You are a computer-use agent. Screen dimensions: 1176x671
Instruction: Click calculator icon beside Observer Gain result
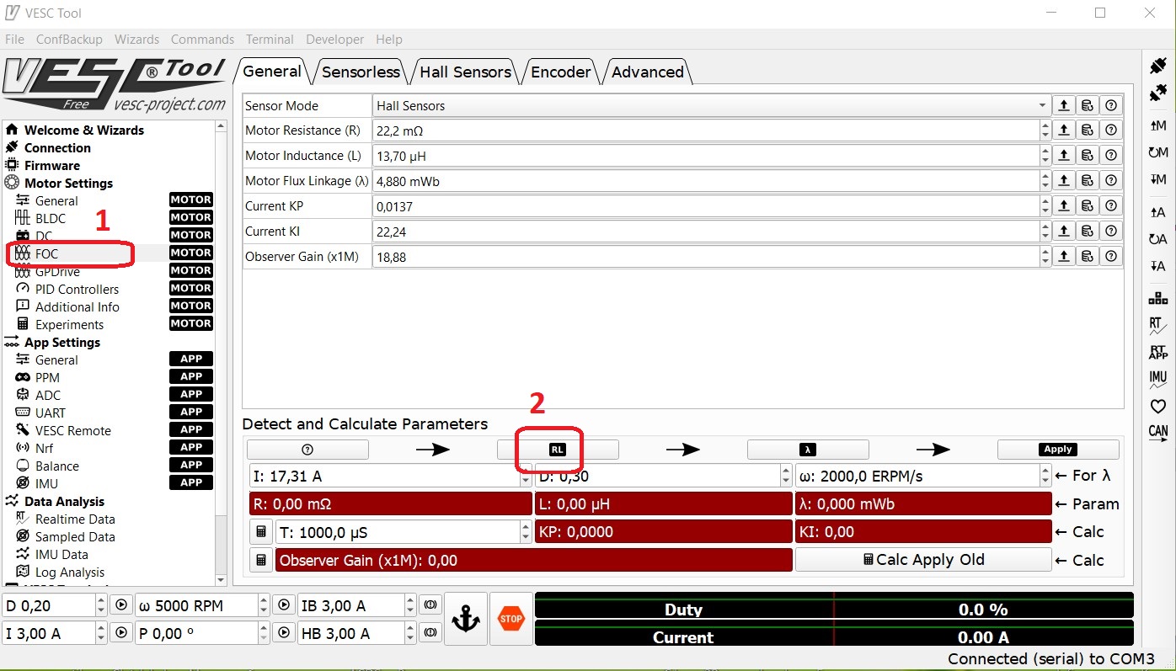261,560
